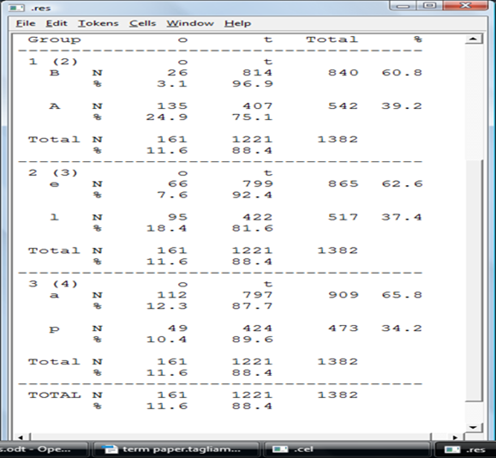496x458 pixels.
Task: Open the Tokens menu
Action: (98, 23)
